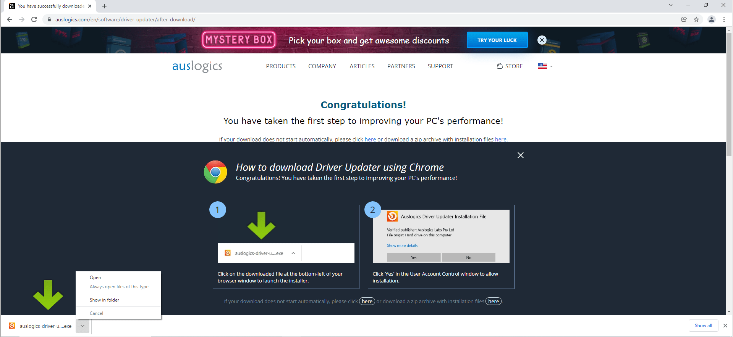Screen dimensions: 733x337
Task: Click overlay 'here' button for zip archive
Action: pos(494,302)
